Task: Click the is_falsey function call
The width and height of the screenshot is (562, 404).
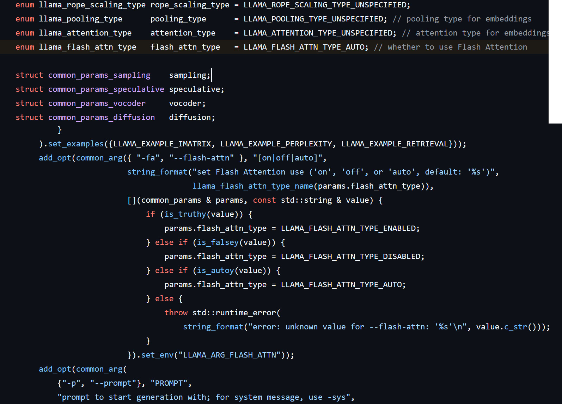Action: tap(218, 242)
